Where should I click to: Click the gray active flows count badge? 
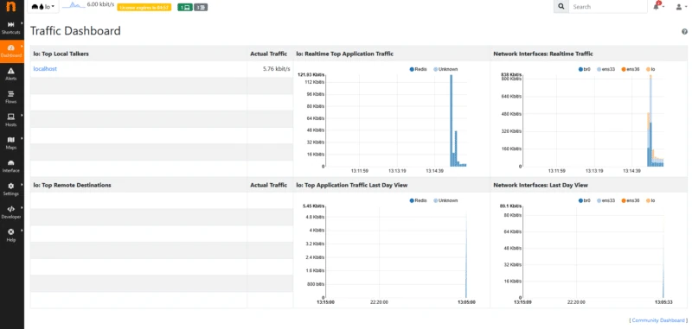[x=201, y=8]
